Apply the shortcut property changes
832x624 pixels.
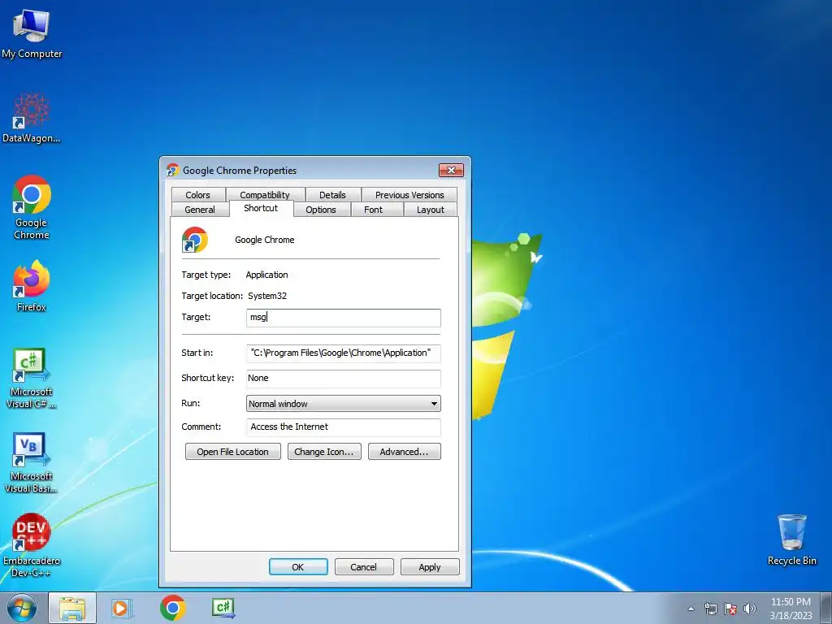(x=430, y=566)
